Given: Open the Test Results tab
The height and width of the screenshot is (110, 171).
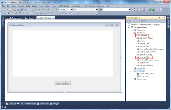Looking at the screenshot, I should 43,104.
